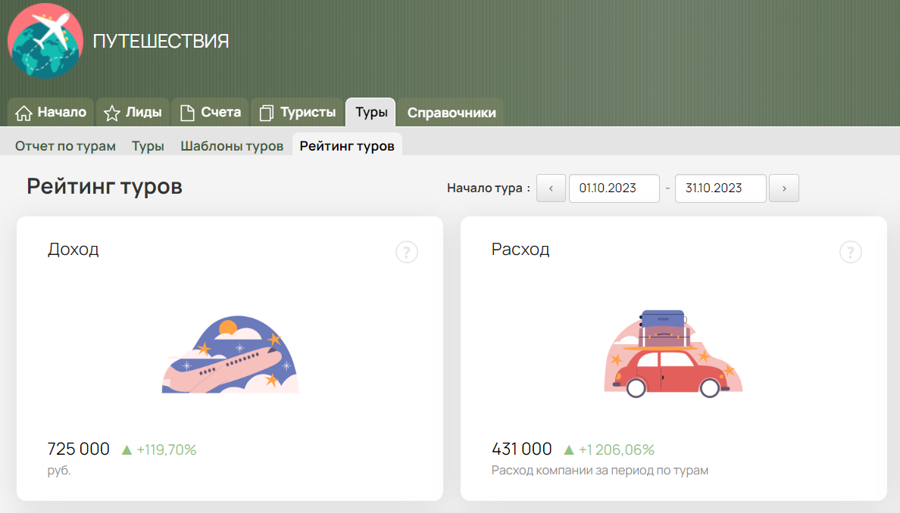The image size is (900, 513).
Task: Open the Справочники tab
Action: (x=452, y=113)
